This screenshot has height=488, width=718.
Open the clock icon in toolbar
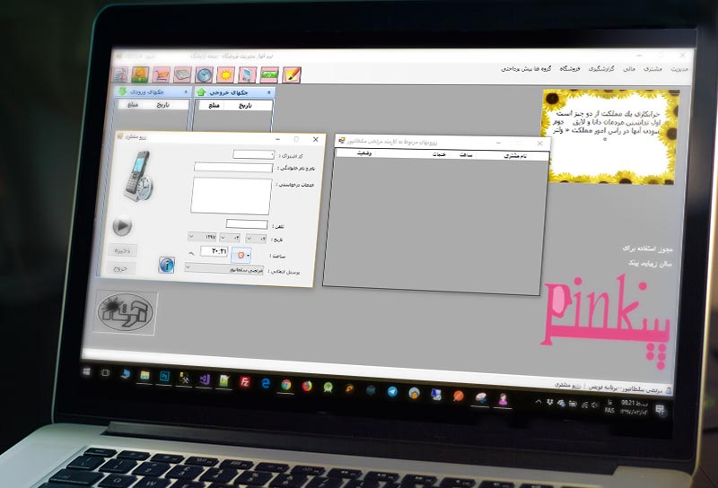205,74
